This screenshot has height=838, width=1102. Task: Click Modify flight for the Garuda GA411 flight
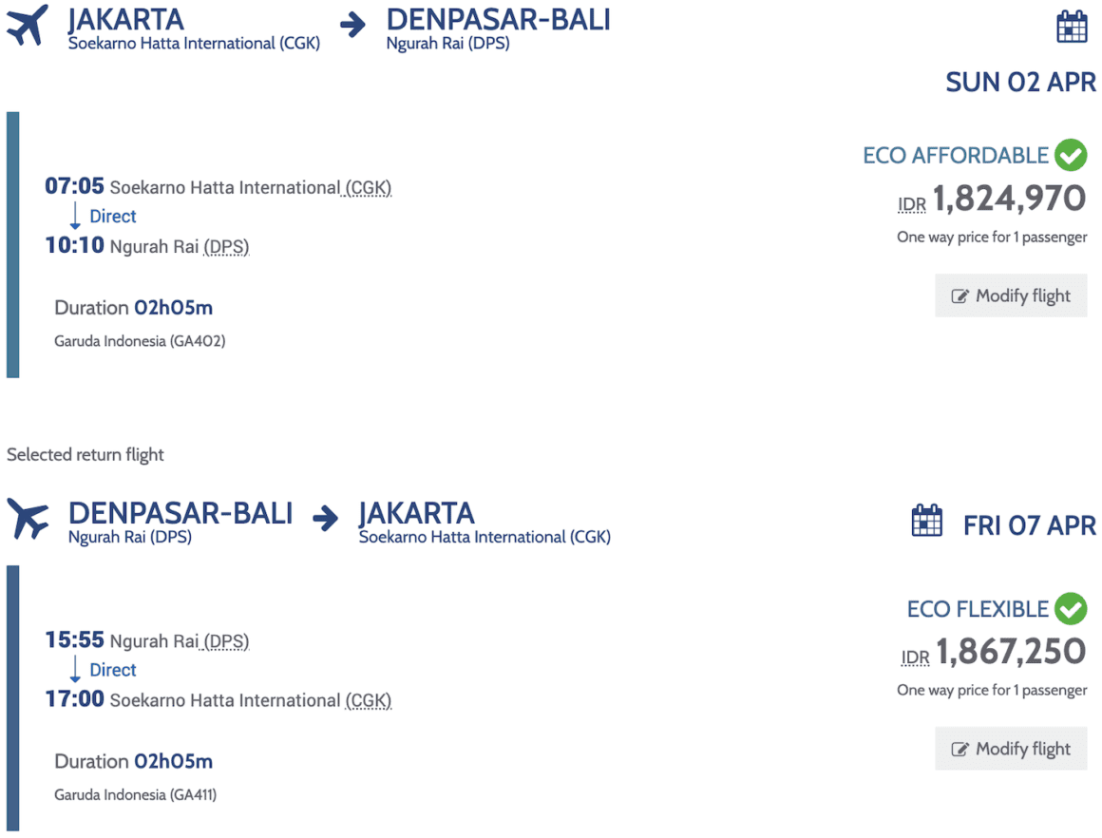point(1011,749)
